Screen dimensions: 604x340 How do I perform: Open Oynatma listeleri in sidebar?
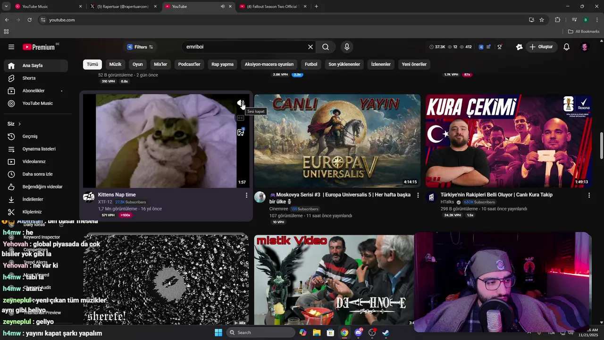[36, 149]
